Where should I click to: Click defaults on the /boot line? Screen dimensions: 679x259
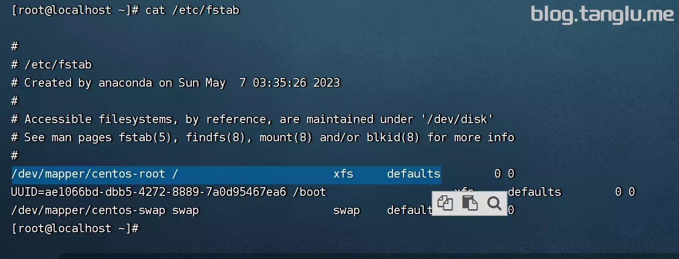pos(534,192)
